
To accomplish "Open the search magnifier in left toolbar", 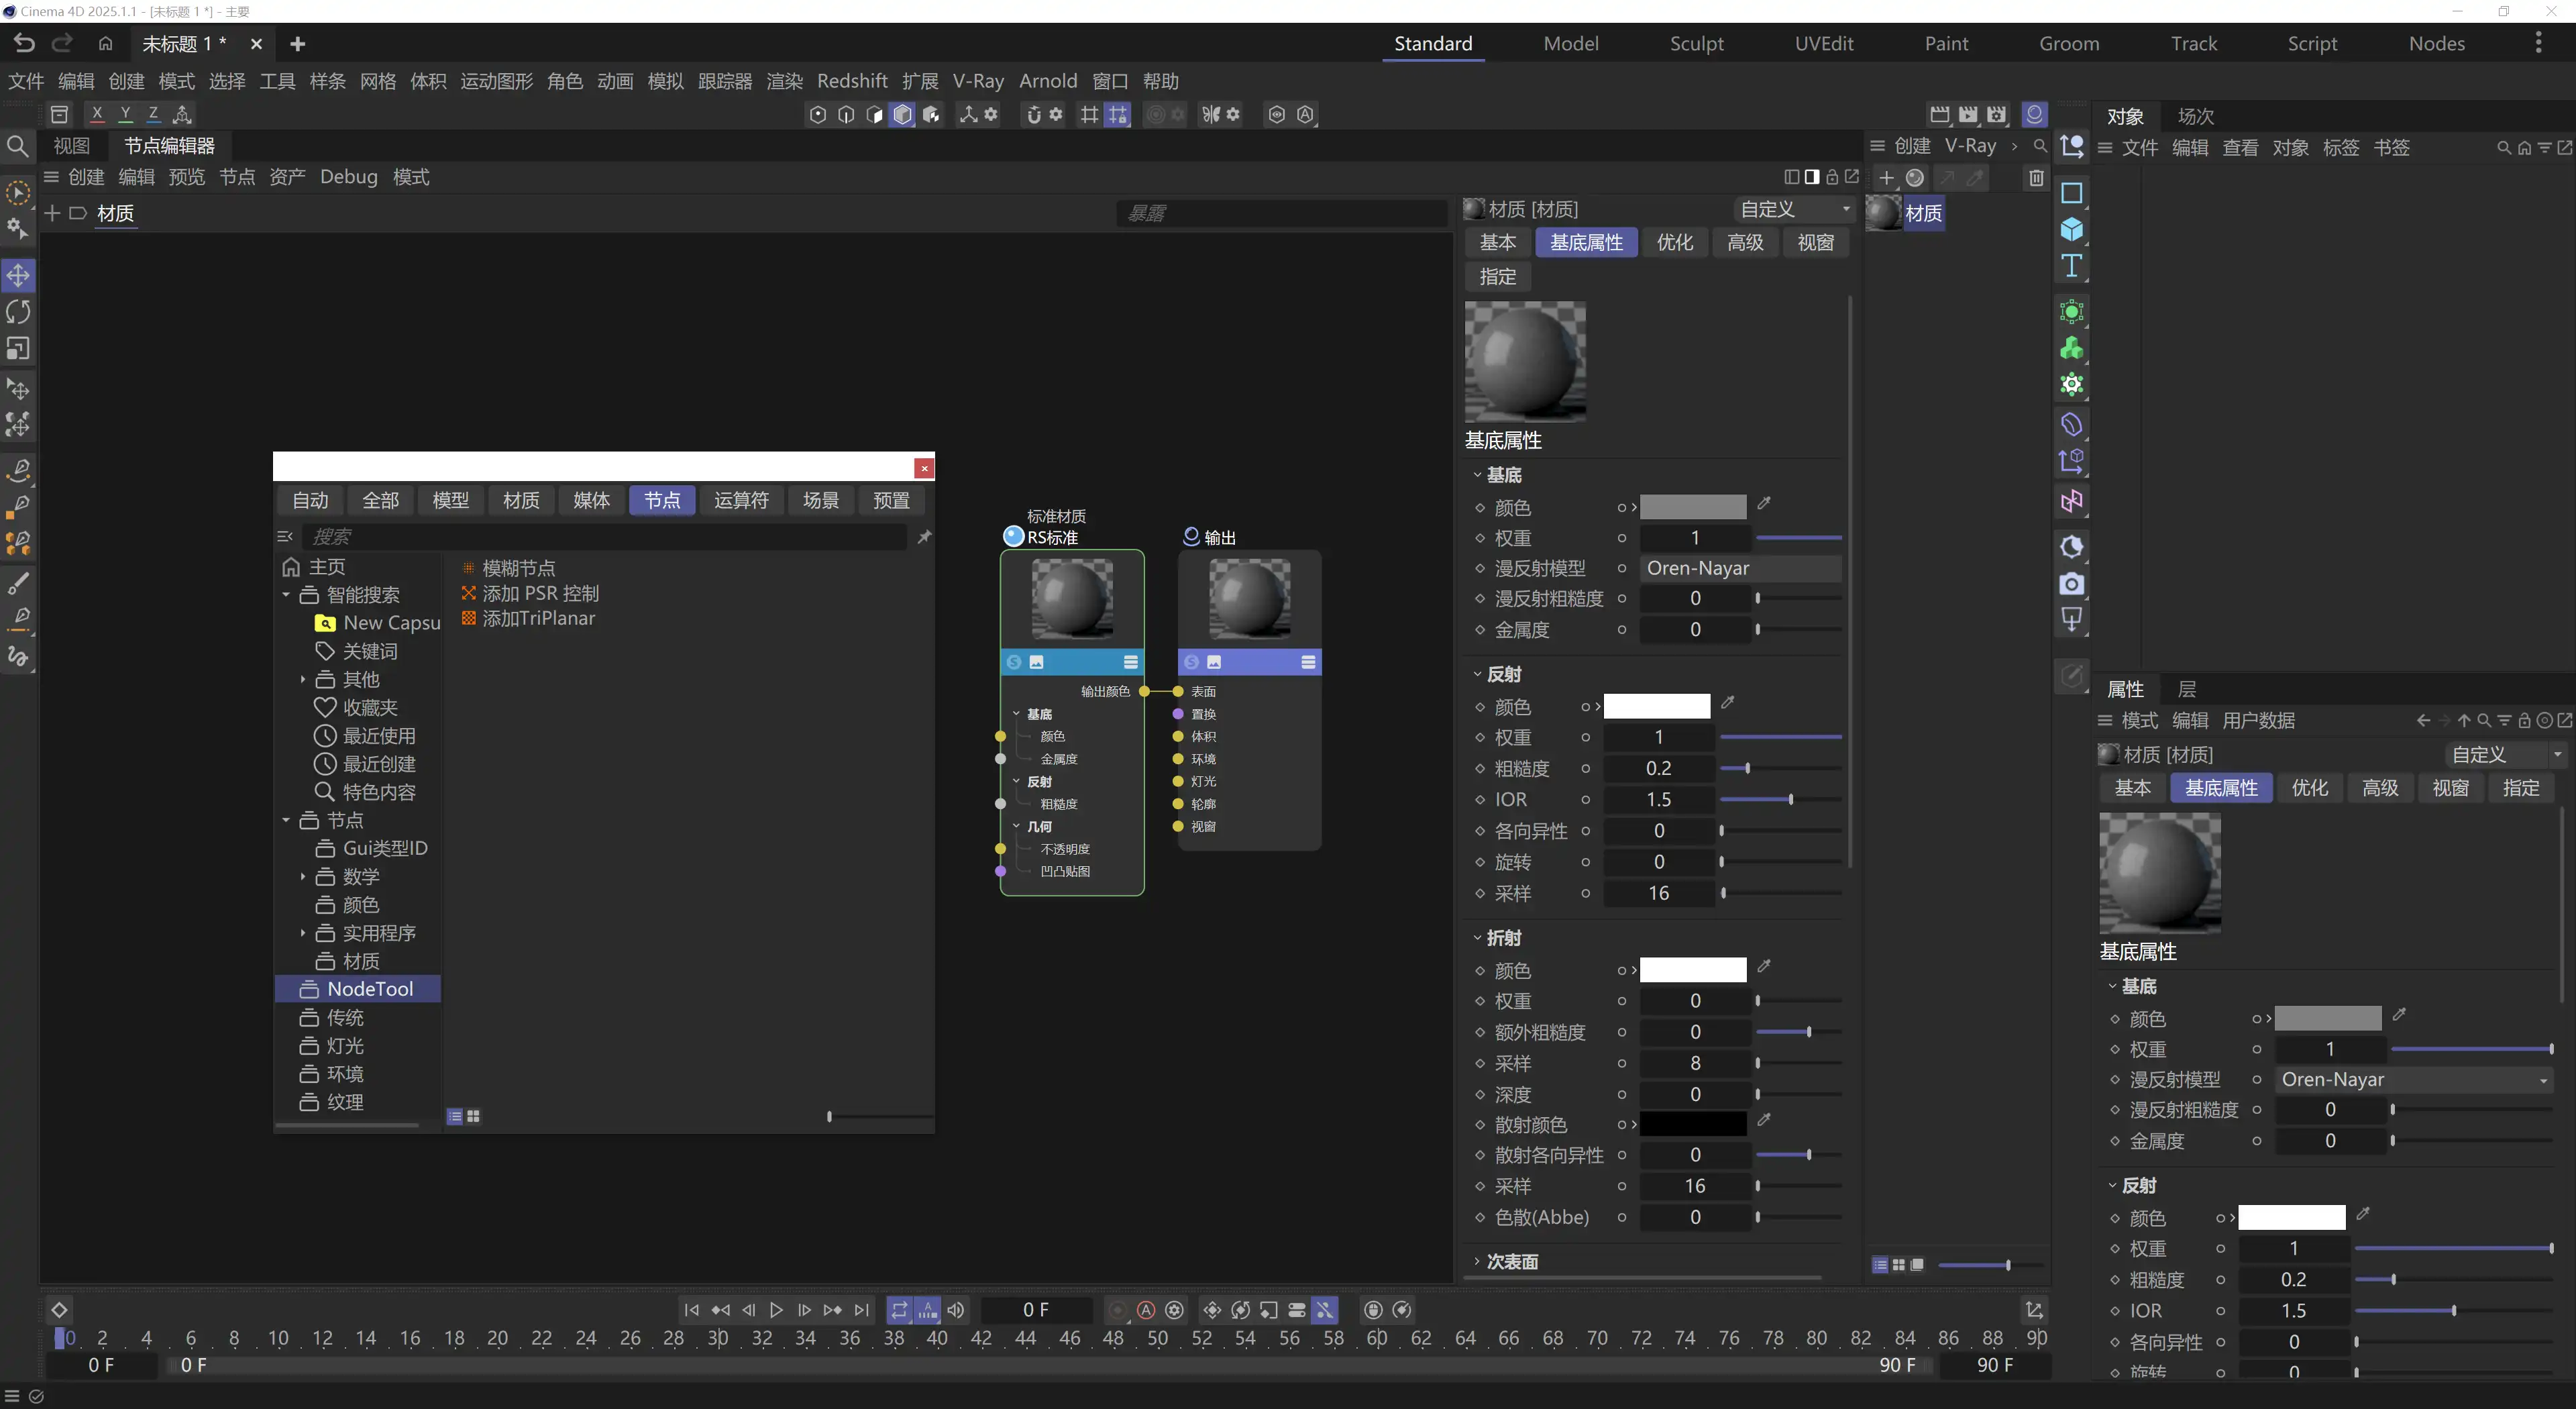I will (x=17, y=147).
